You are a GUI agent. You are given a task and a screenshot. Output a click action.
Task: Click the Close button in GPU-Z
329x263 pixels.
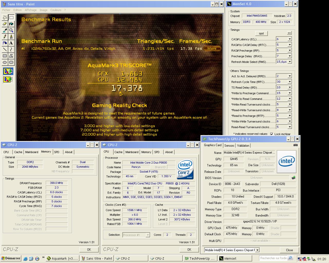tap(289, 250)
